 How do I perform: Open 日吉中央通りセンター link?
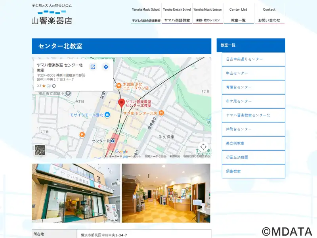click(254, 59)
